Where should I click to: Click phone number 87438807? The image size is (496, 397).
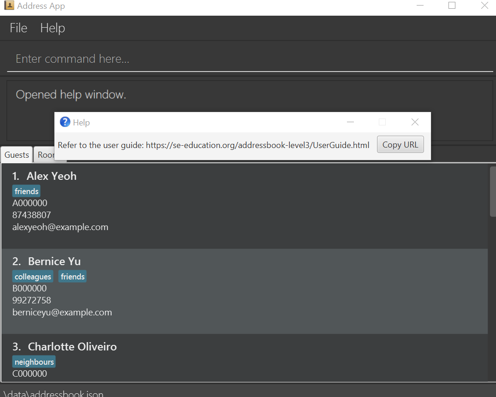click(x=32, y=215)
